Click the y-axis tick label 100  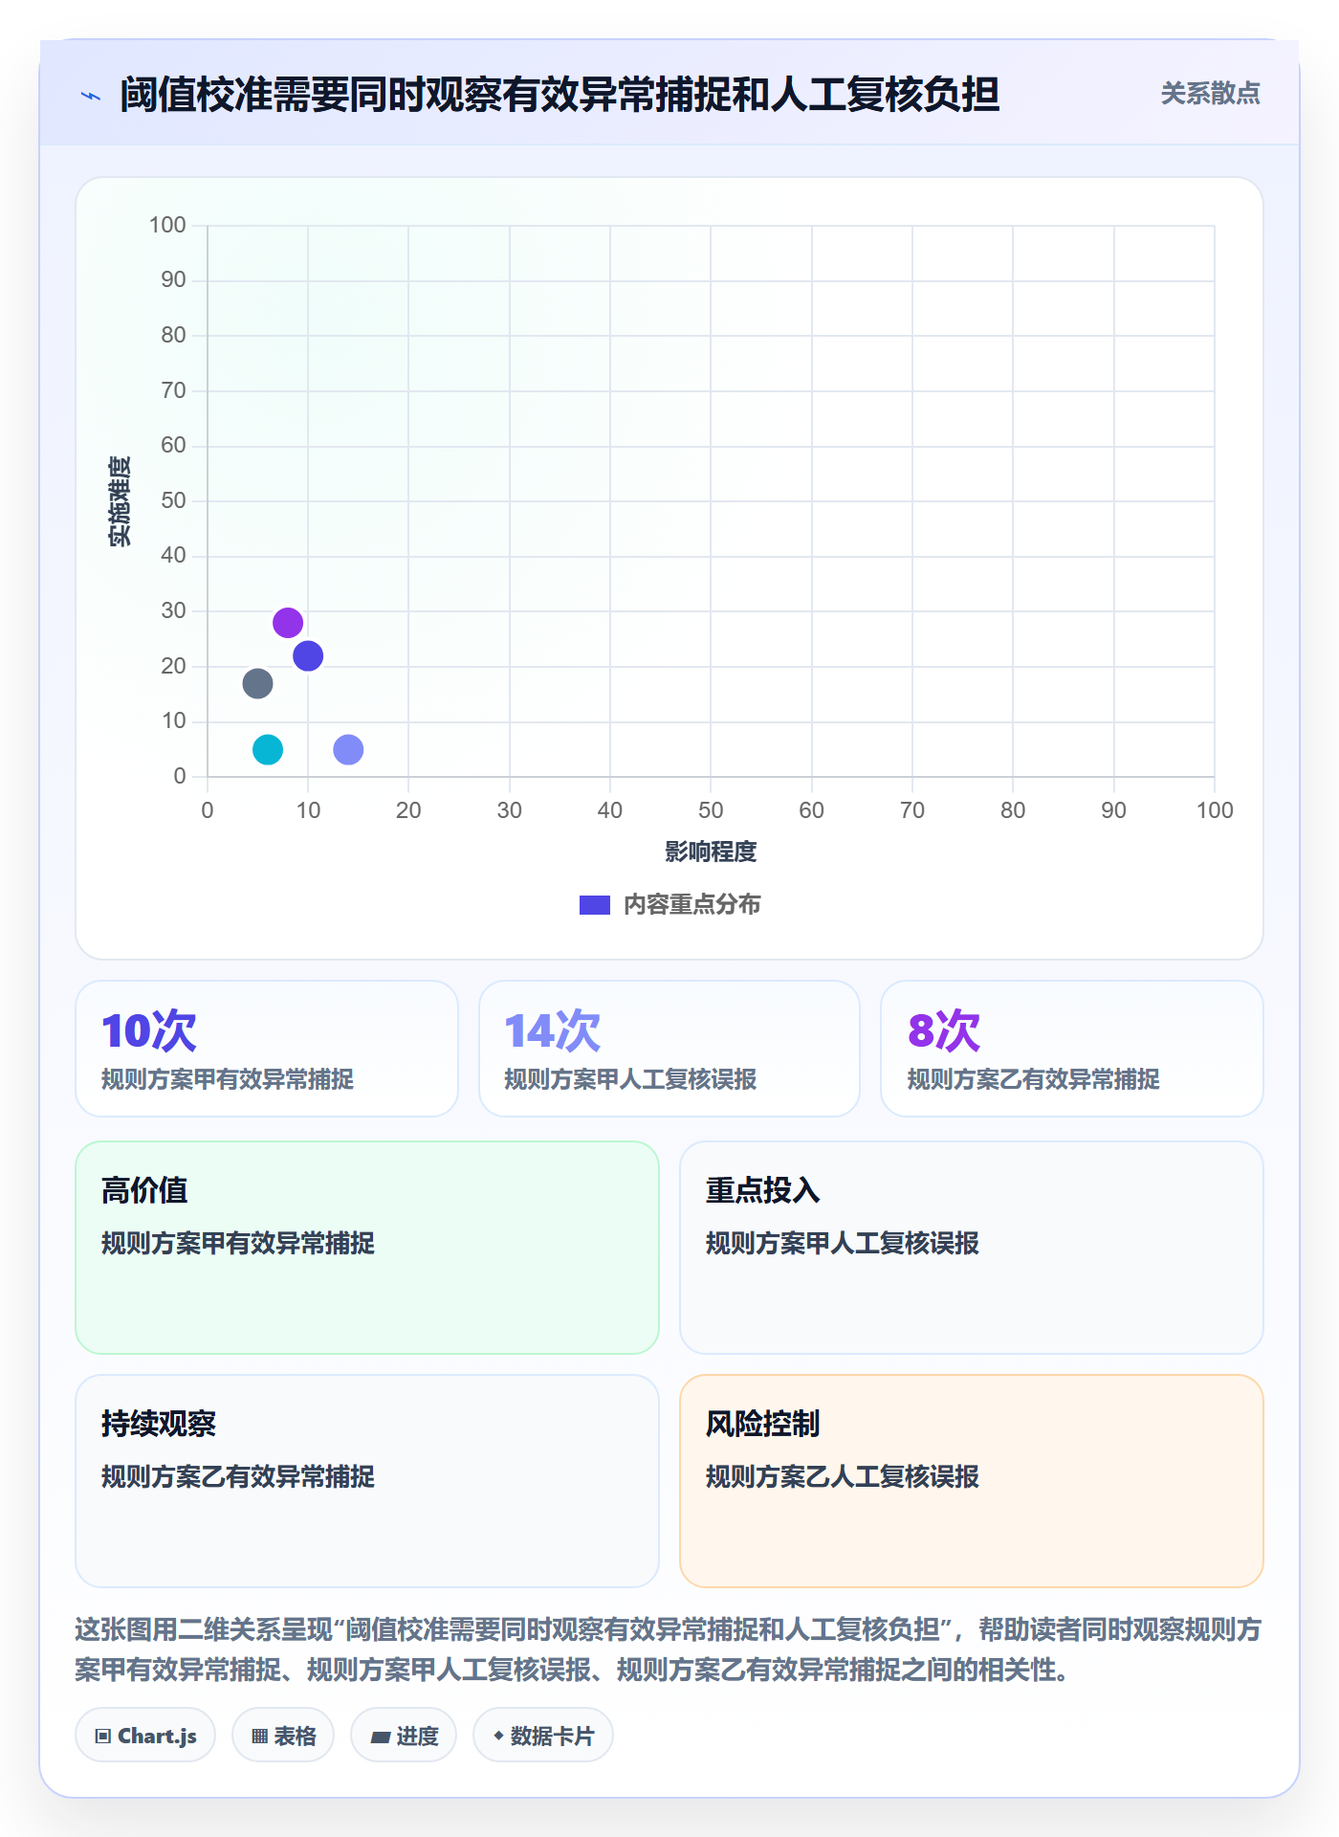tap(167, 226)
